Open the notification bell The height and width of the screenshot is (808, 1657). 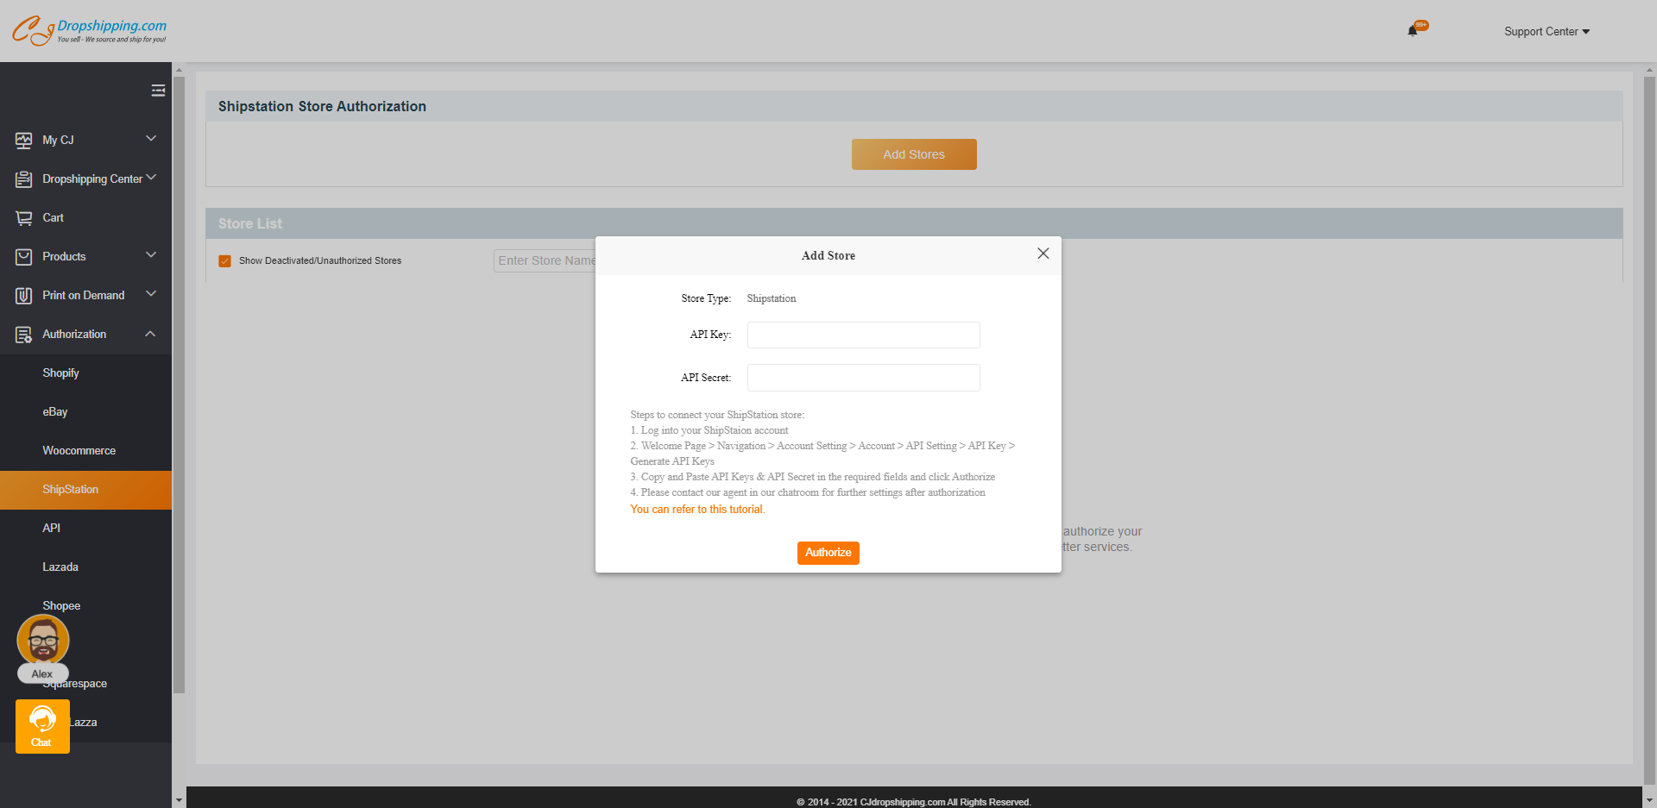(x=1414, y=29)
